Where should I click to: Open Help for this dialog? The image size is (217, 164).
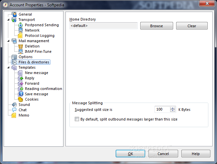click(x=196, y=154)
